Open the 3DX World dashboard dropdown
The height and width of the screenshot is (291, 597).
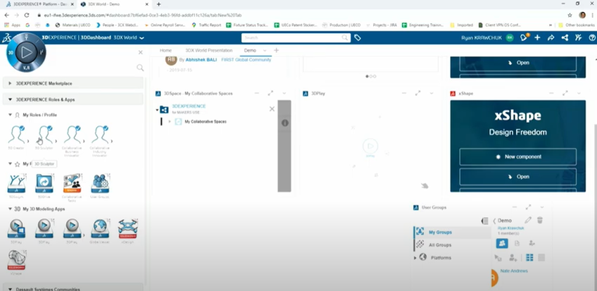[142, 38]
